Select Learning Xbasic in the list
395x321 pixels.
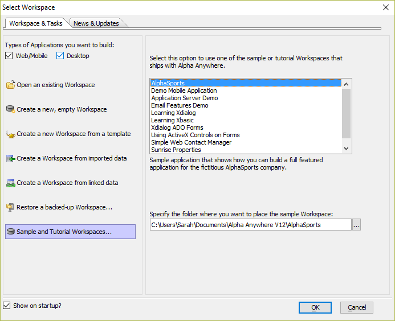(x=246, y=120)
